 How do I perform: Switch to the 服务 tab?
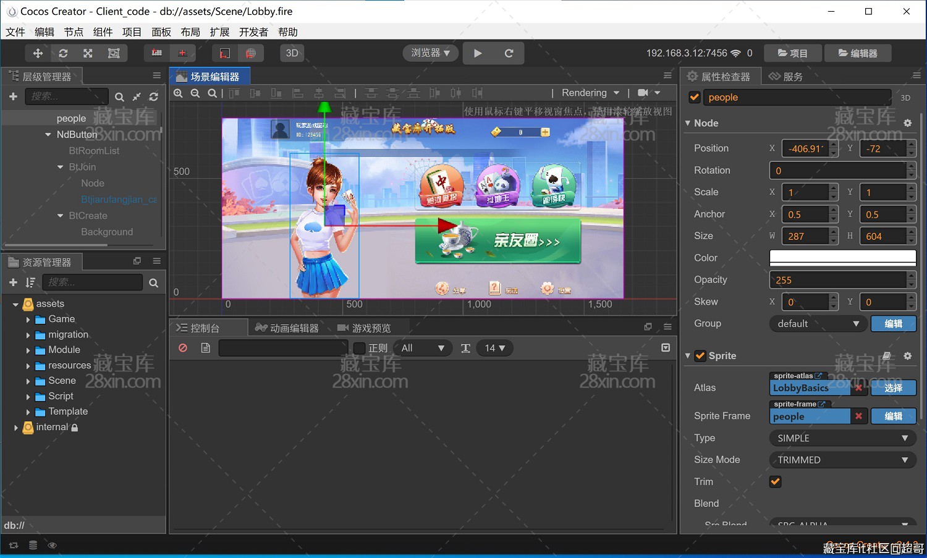tap(785, 77)
